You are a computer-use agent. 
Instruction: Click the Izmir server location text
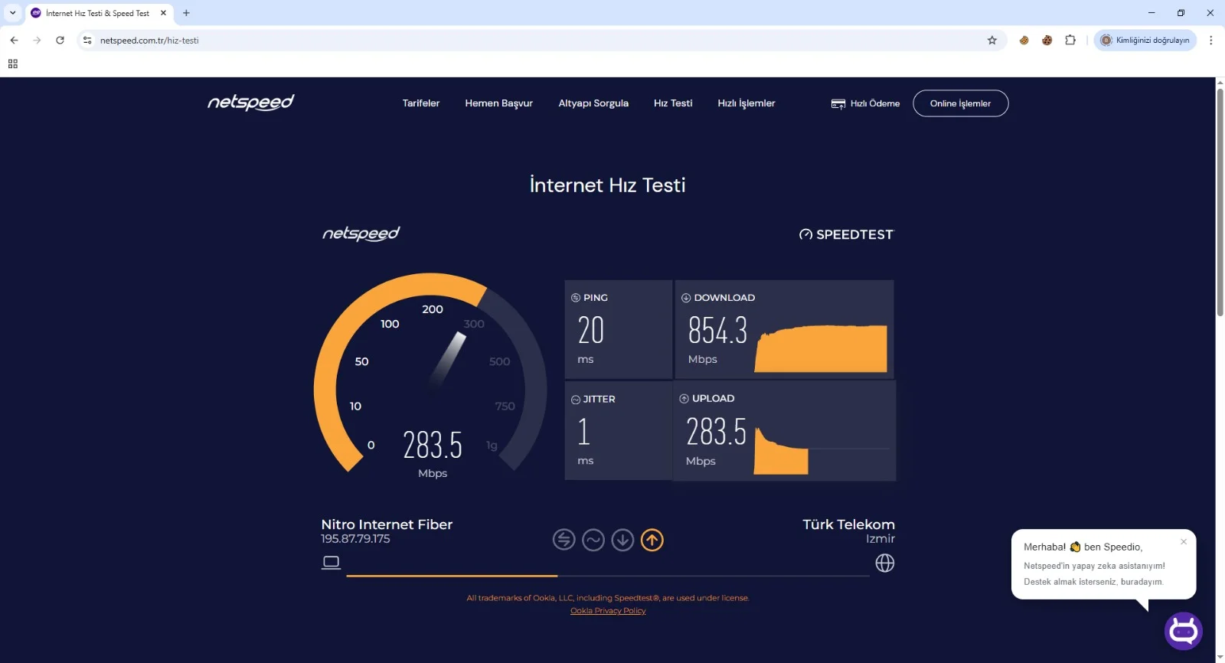[880, 539]
